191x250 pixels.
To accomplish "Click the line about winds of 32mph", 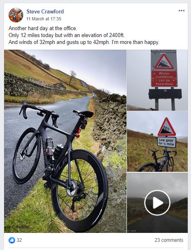I will 84,42.
